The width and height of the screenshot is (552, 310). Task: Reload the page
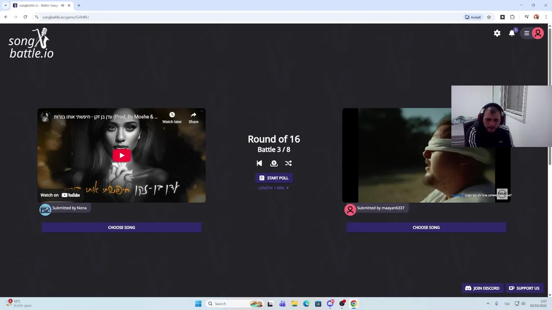coord(25,17)
